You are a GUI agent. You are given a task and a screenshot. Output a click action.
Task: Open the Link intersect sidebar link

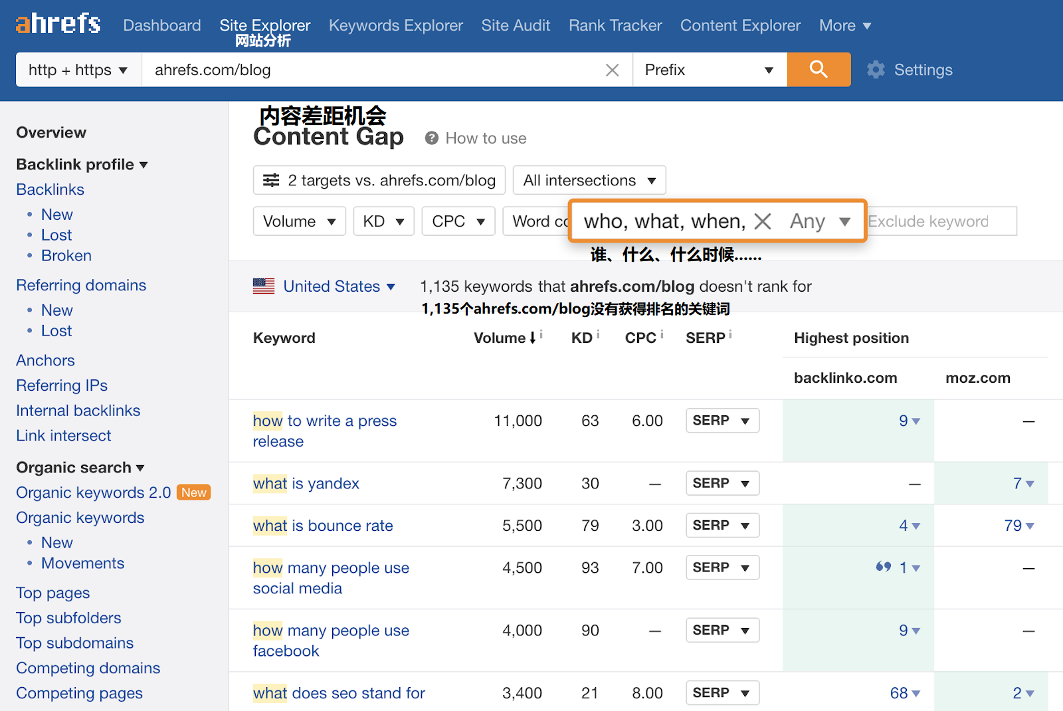64,436
